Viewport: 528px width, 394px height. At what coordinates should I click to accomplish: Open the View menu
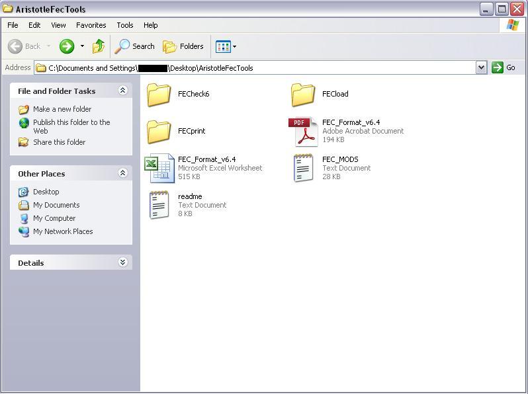58,25
